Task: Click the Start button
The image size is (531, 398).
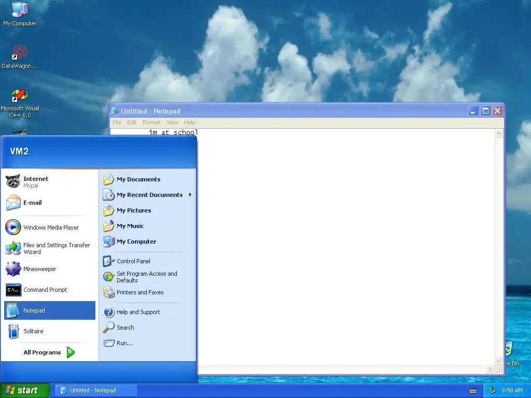Action: tap(25, 391)
